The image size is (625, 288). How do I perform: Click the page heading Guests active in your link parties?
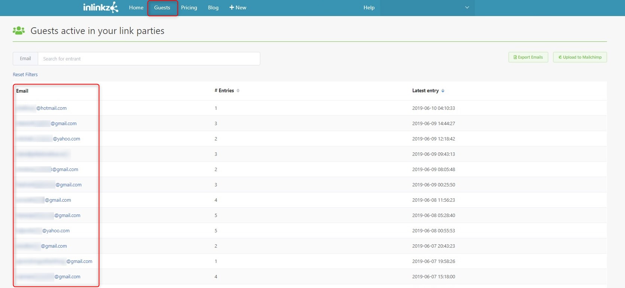click(x=97, y=31)
